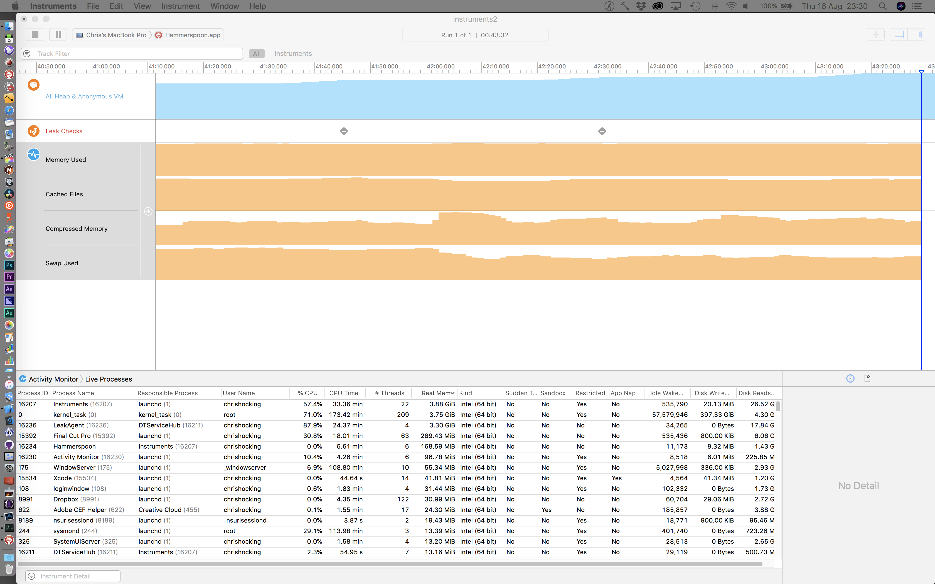Image resolution: width=935 pixels, height=584 pixels.
Task: Open the Extended Detail inspector icon
Action: pyautogui.click(x=850, y=378)
